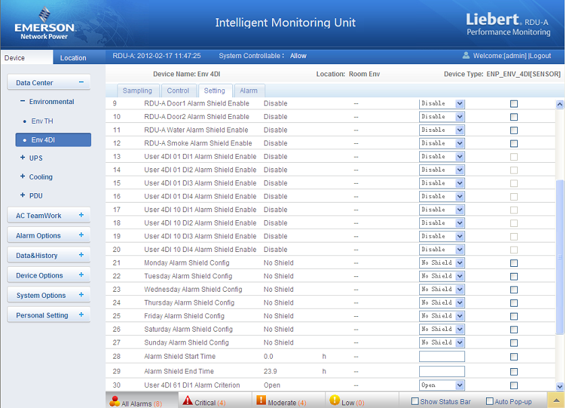Click the user avatar icon beside Welcome
565x408 pixels.
tap(466, 55)
